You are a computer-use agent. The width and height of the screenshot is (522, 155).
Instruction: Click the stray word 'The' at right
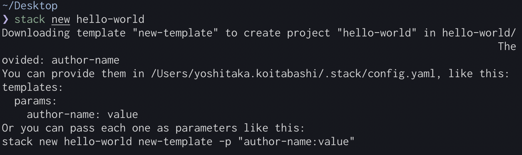(507, 47)
